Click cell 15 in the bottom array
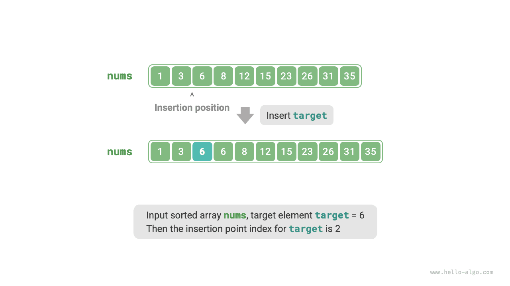The image size is (510, 286). (286, 152)
